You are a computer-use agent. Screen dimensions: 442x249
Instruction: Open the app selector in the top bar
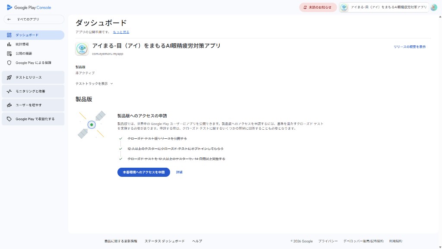(384, 7)
